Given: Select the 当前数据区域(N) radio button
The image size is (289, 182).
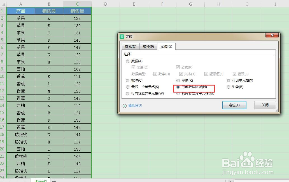Looking at the screenshot, I should click(178, 87).
